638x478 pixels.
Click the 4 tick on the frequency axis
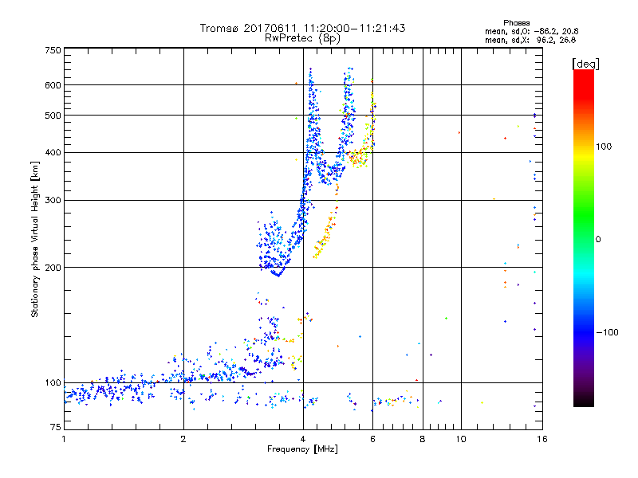tap(303, 439)
